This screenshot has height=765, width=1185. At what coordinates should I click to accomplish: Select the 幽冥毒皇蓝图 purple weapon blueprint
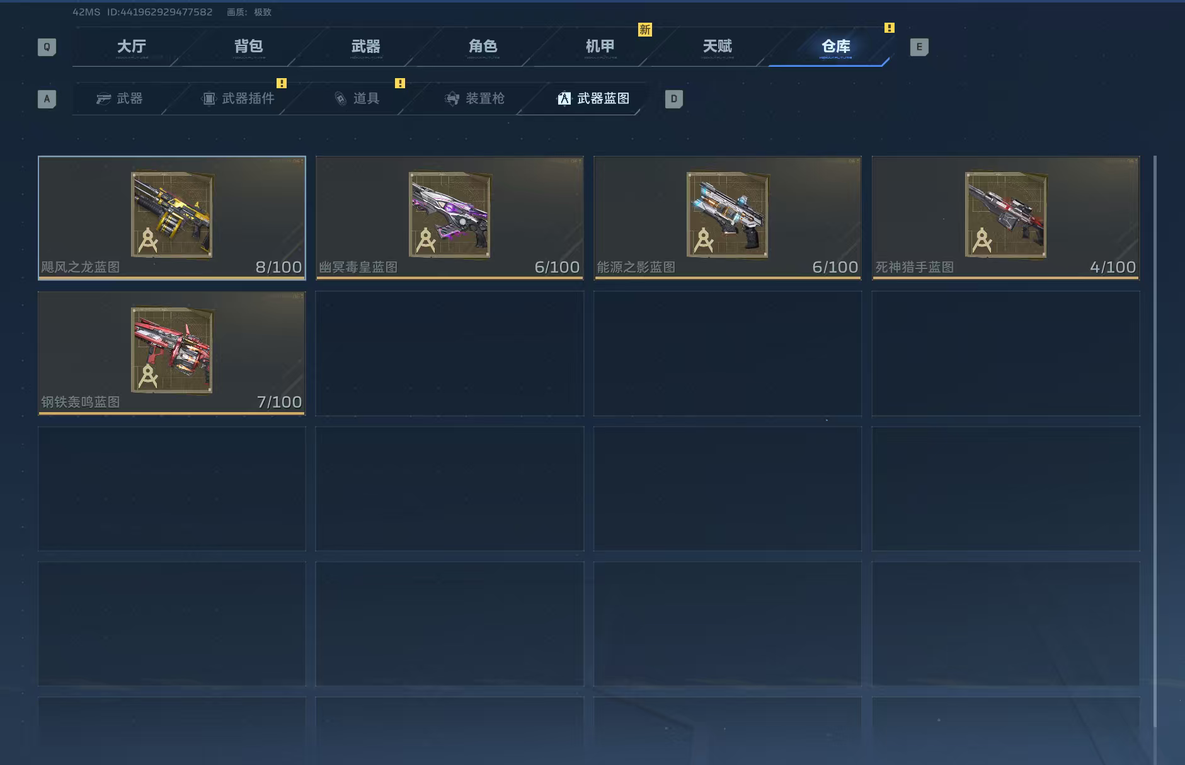pos(449,217)
